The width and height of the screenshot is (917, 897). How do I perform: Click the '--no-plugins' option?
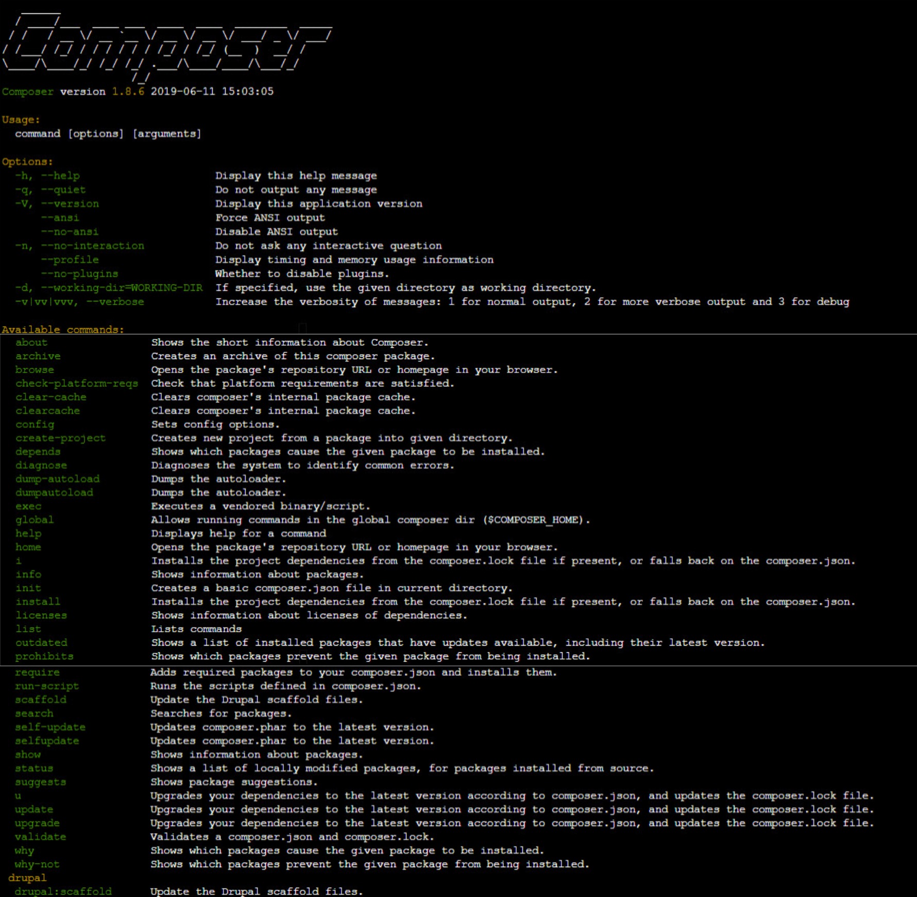(80, 274)
